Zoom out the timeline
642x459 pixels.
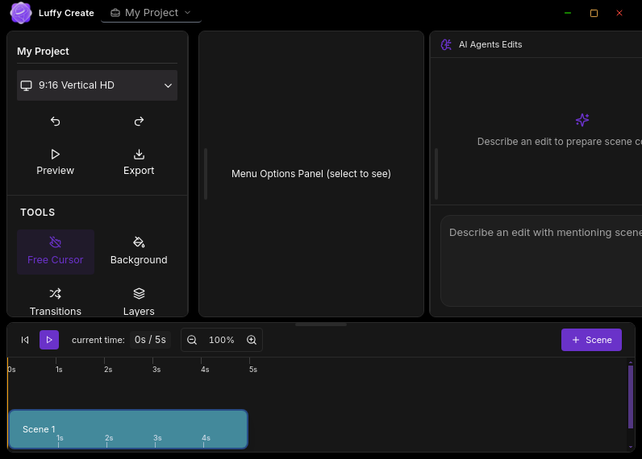pos(192,340)
